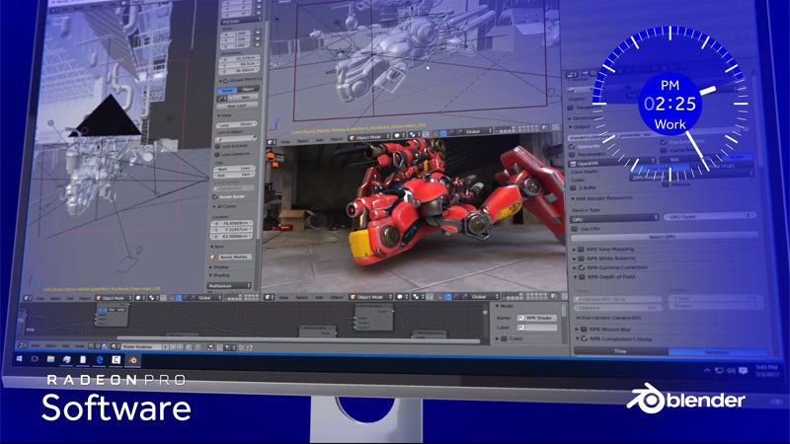Click node Label input field
790x444 pixels.
pyautogui.click(x=537, y=328)
